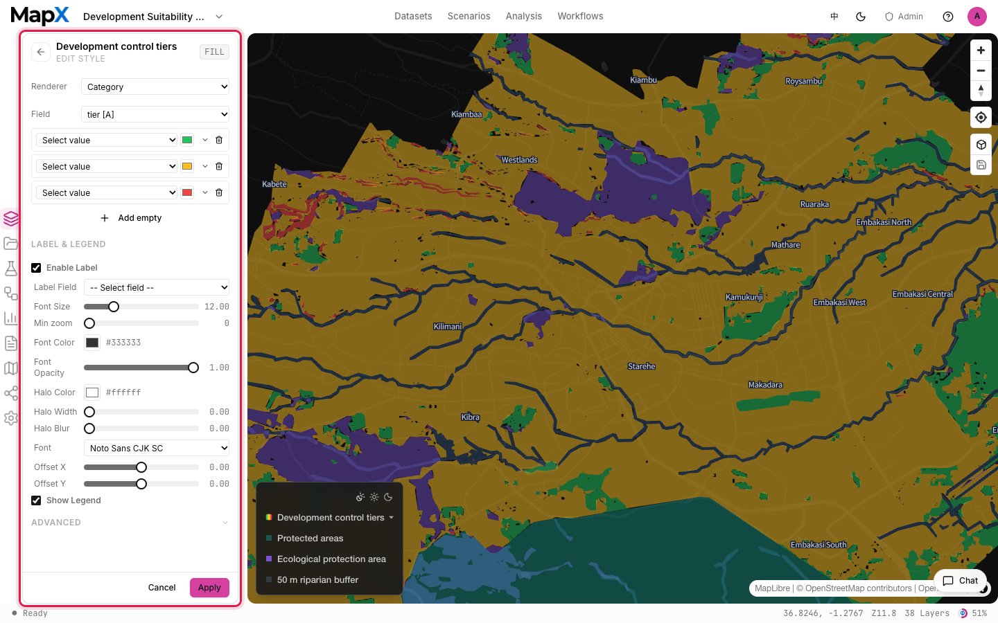Open the document icon in left sidebar

click(10, 343)
